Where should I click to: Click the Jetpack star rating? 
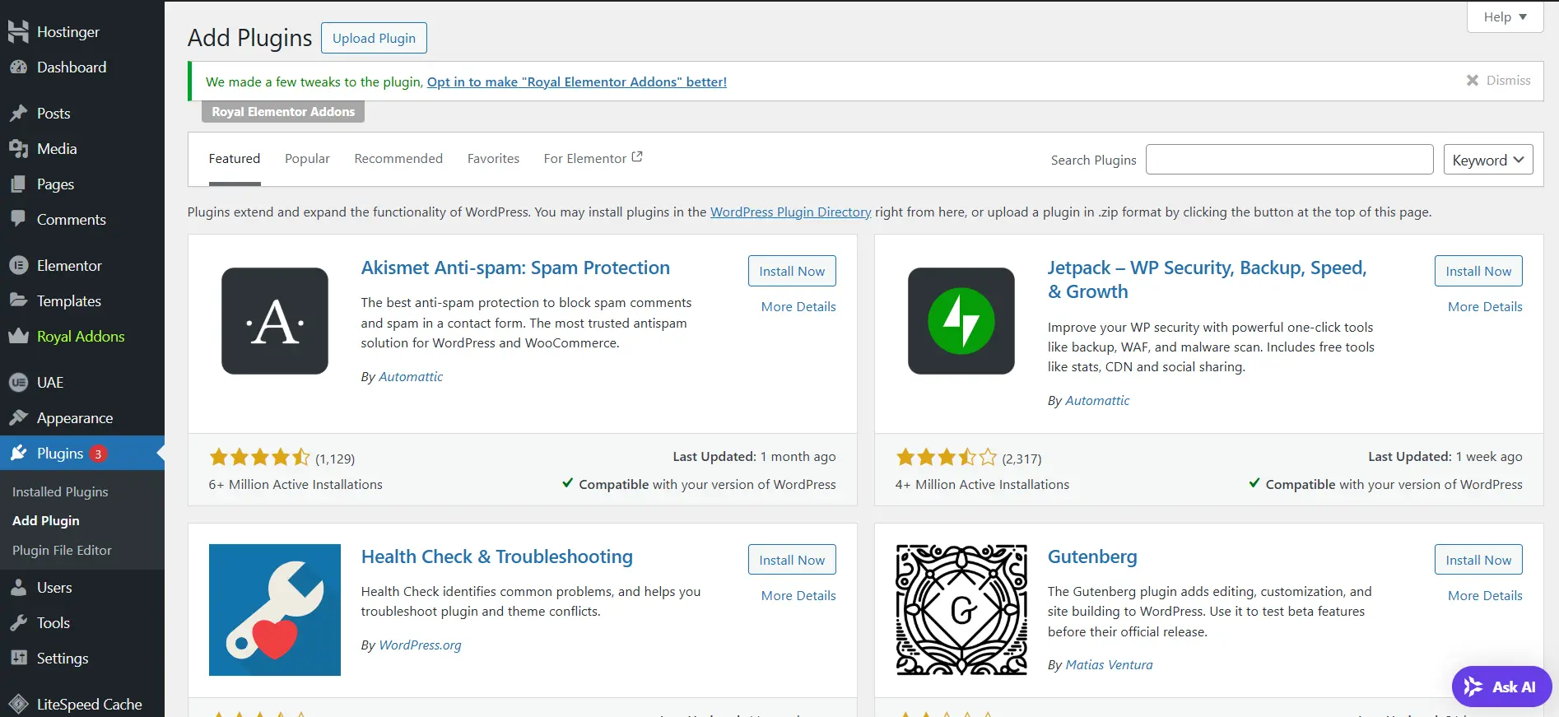click(x=947, y=457)
